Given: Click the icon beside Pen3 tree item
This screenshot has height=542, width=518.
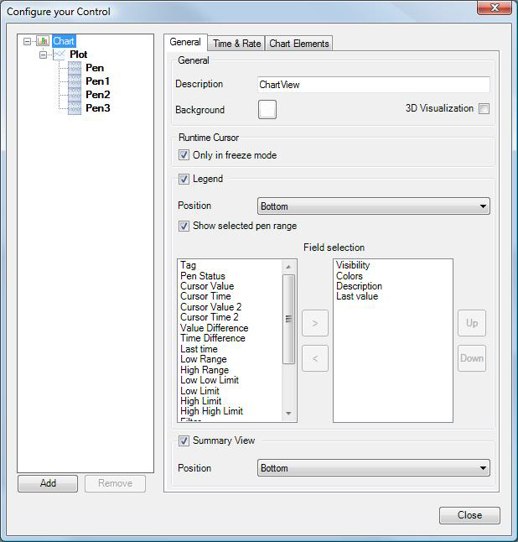Looking at the screenshot, I should click(75, 108).
